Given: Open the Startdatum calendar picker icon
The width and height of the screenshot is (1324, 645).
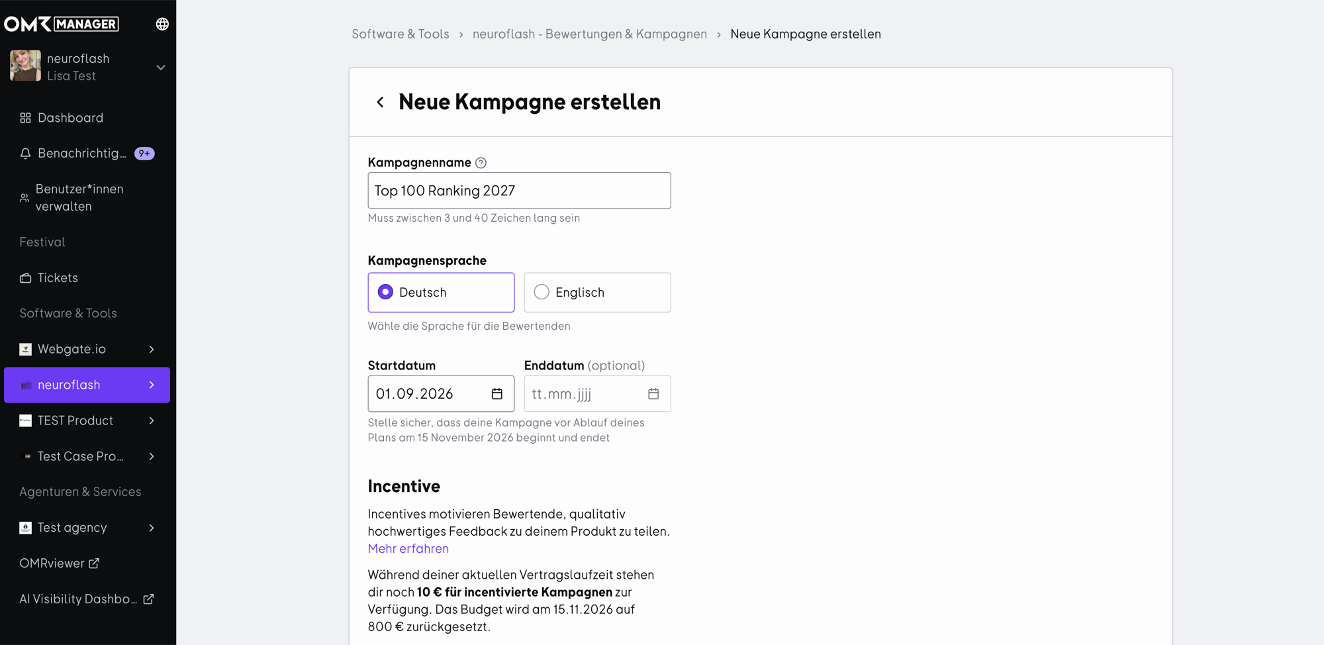Looking at the screenshot, I should pos(497,394).
